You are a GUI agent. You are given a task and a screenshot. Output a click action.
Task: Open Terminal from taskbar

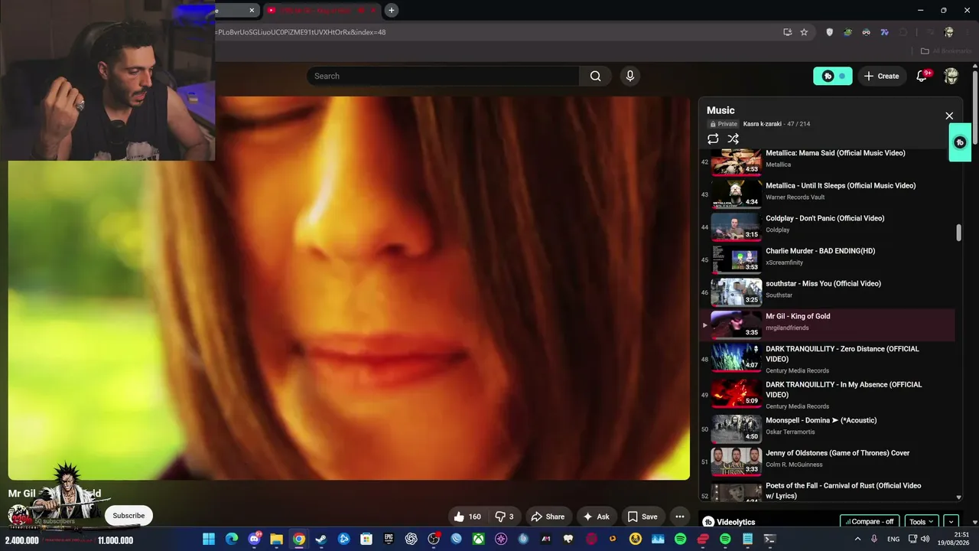[x=770, y=539]
